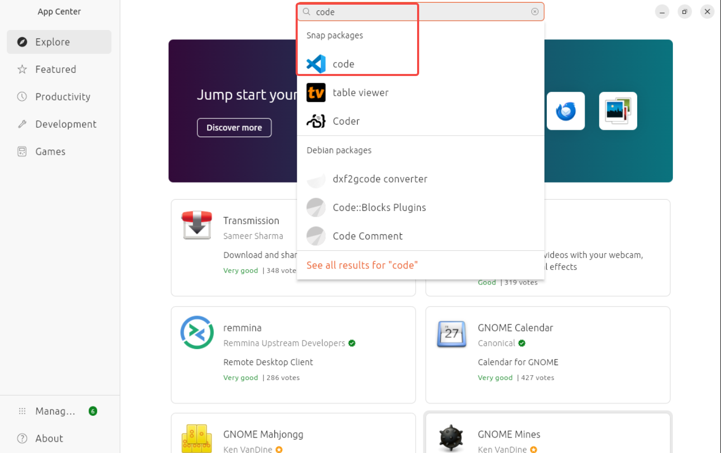
Task: Select Development in the sidebar
Action: pyautogui.click(x=66, y=124)
